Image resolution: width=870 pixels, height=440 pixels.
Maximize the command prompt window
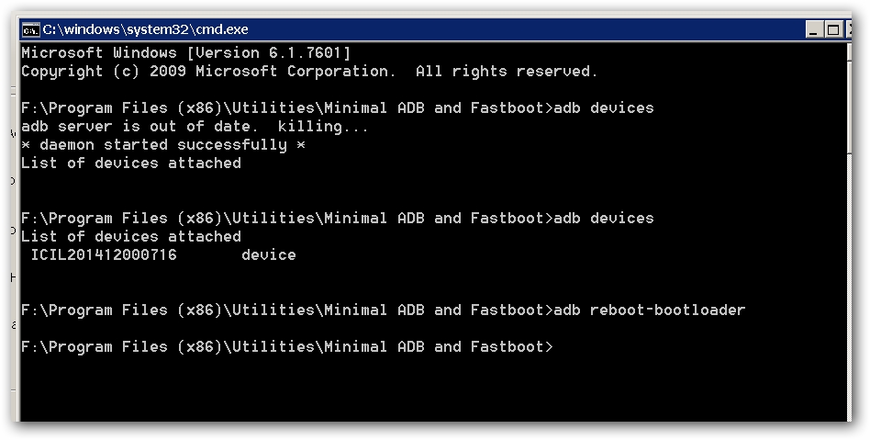833,29
